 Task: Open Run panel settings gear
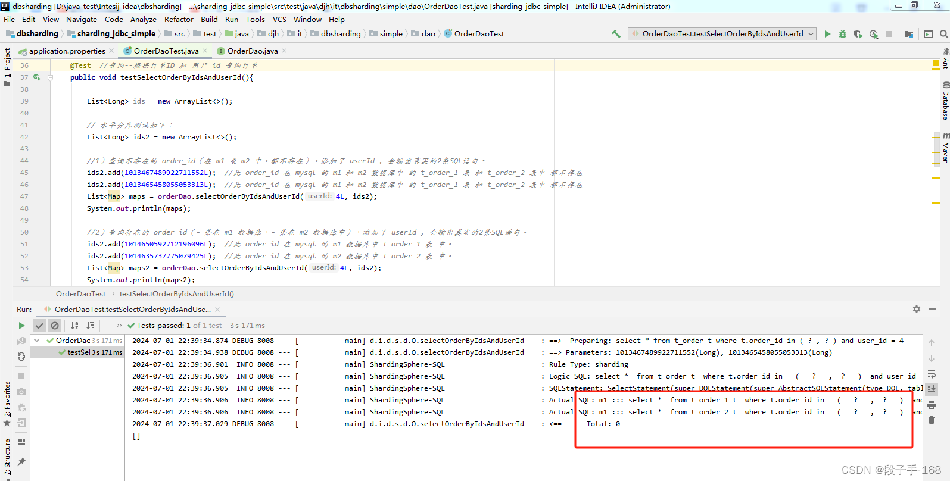click(917, 309)
